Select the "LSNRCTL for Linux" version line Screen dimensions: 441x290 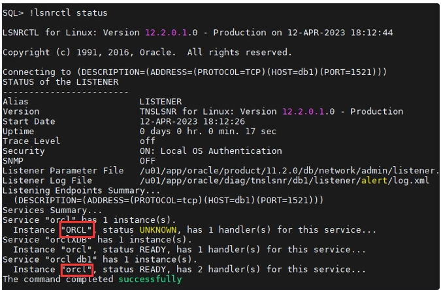tap(198, 33)
